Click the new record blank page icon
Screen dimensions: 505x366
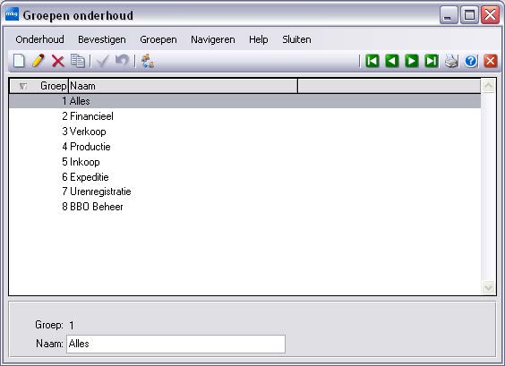[19, 61]
